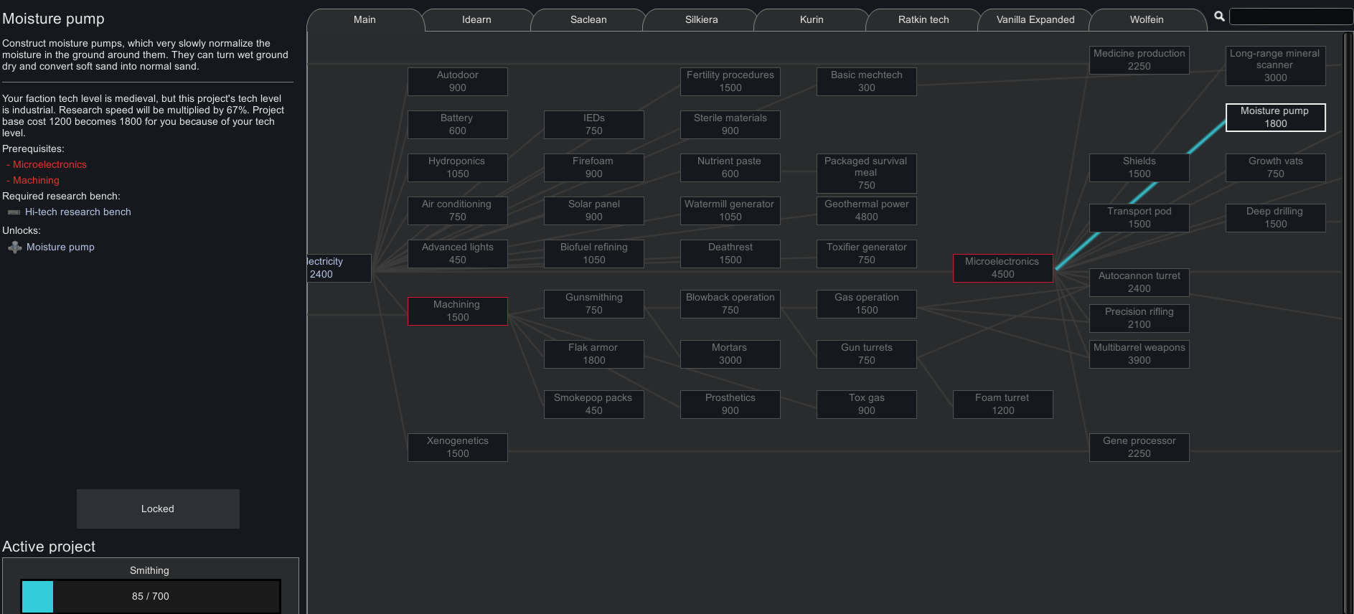Select the Nutrient paste project
This screenshot has height=614, width=1354.
click(730, 168)
